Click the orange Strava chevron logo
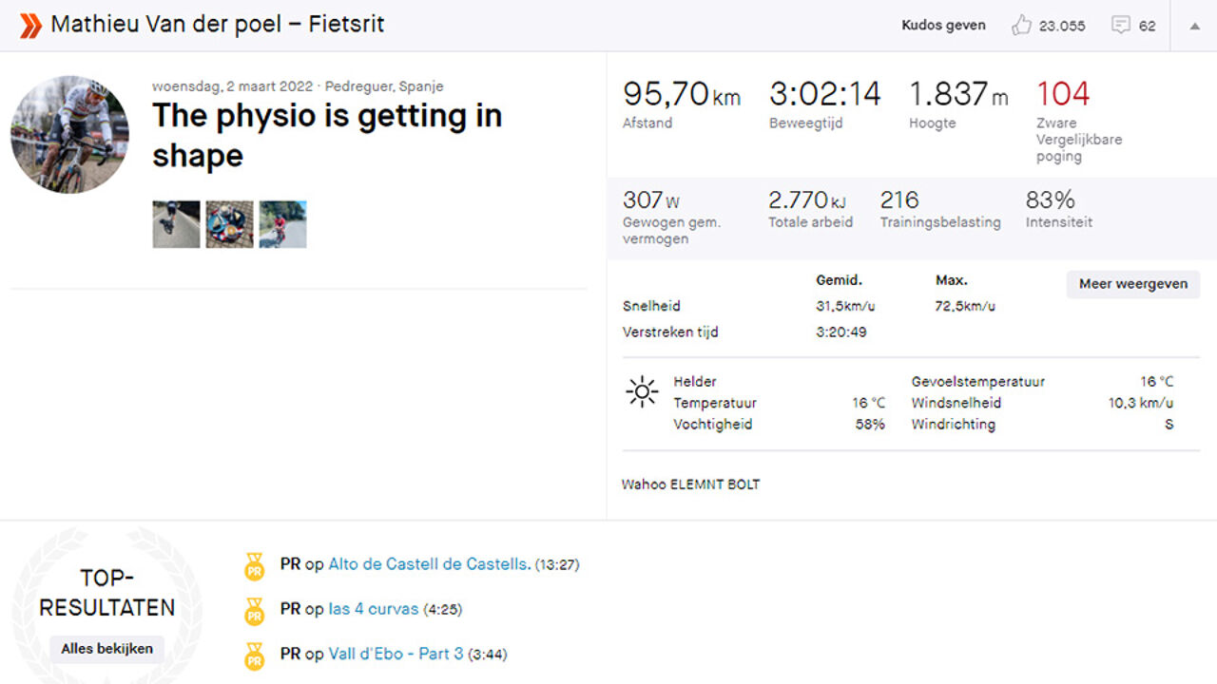 click(30, 26)
